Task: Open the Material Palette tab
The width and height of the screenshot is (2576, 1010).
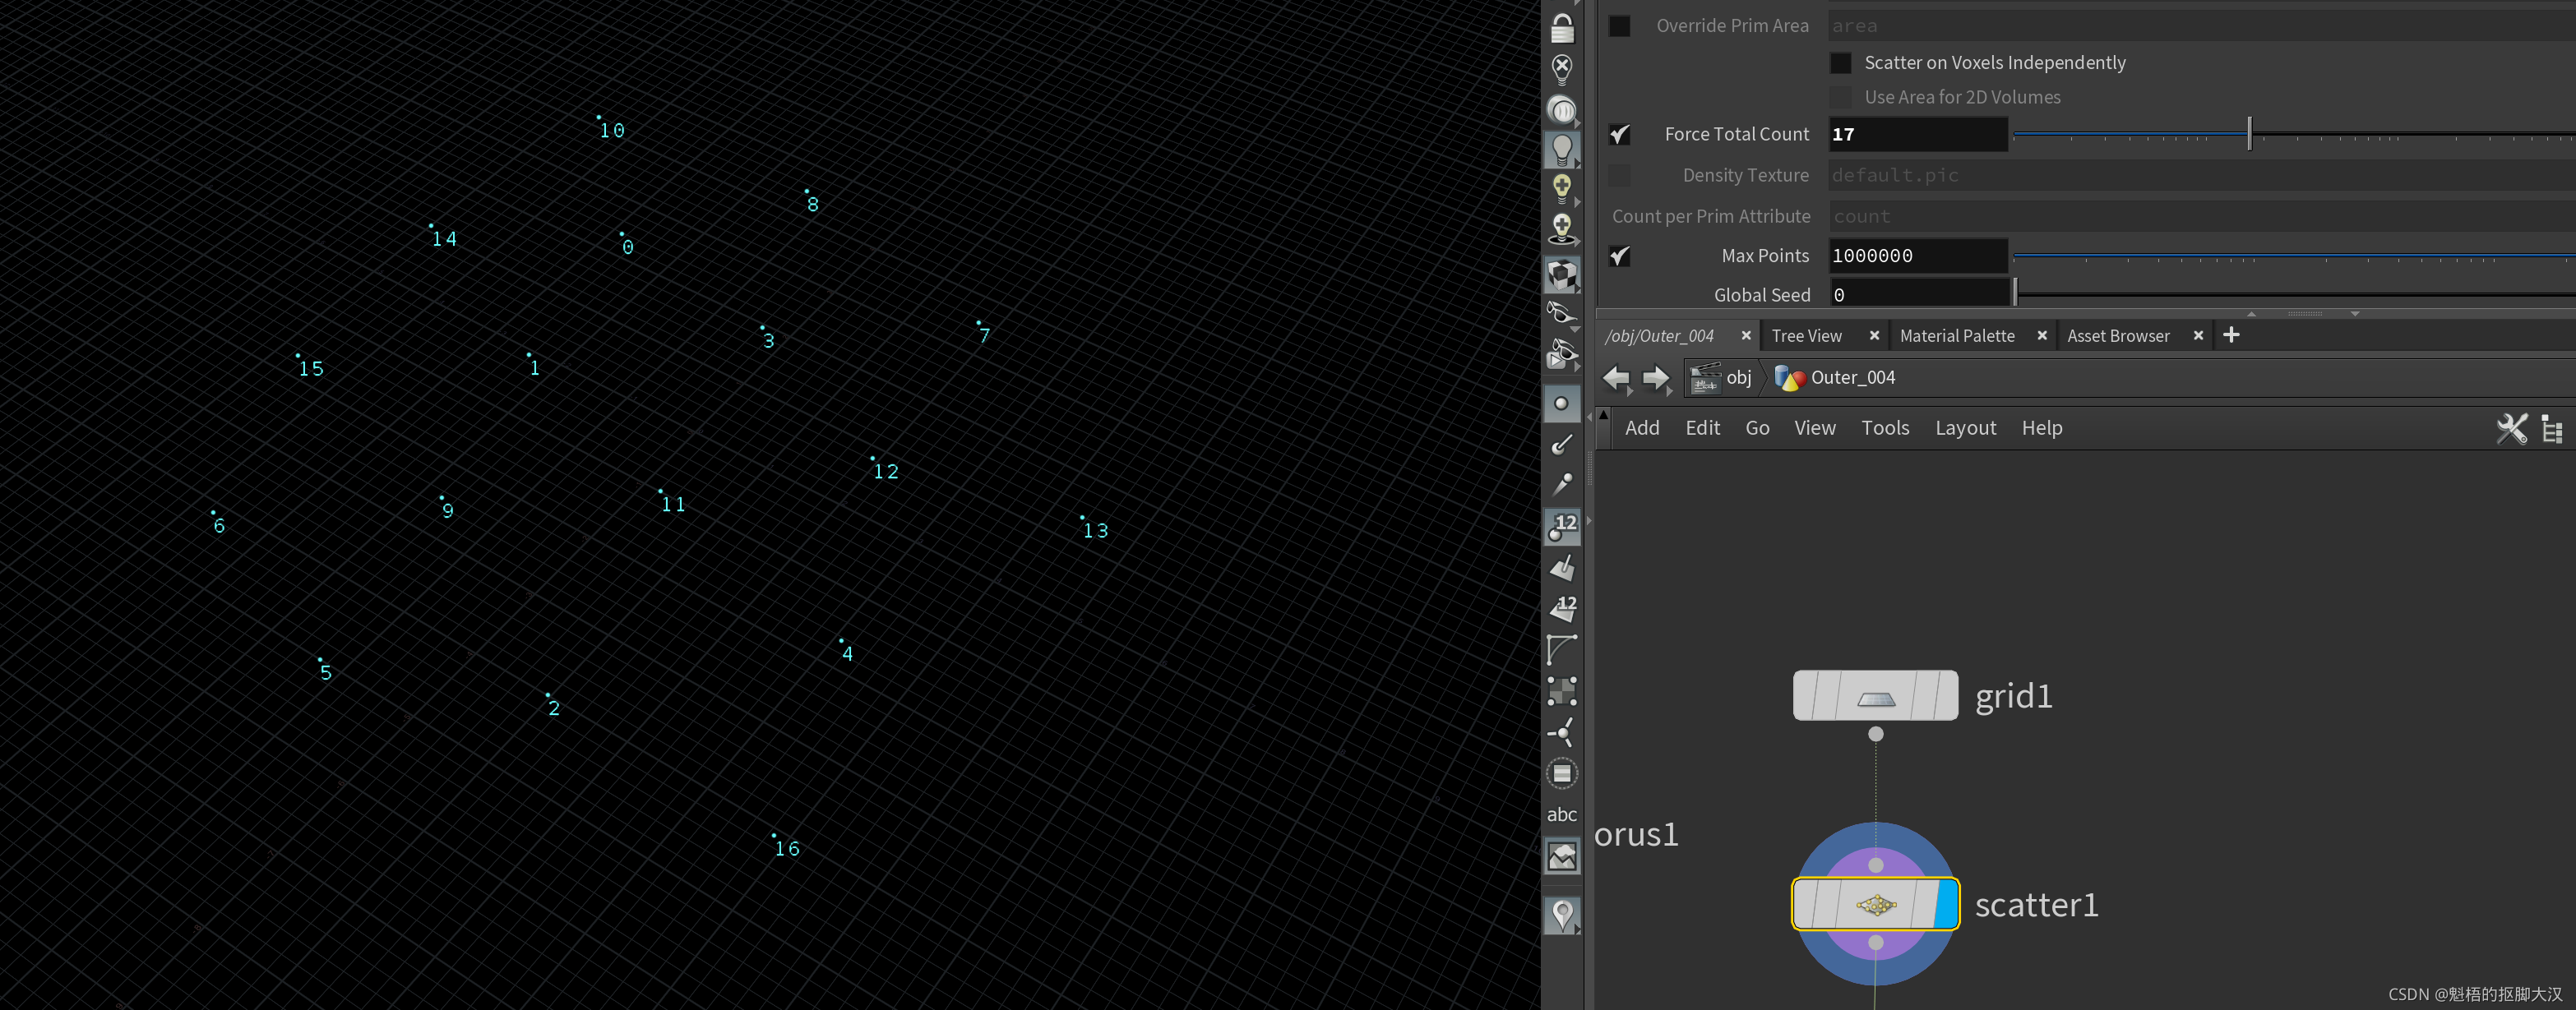Action: (1956, 335)
